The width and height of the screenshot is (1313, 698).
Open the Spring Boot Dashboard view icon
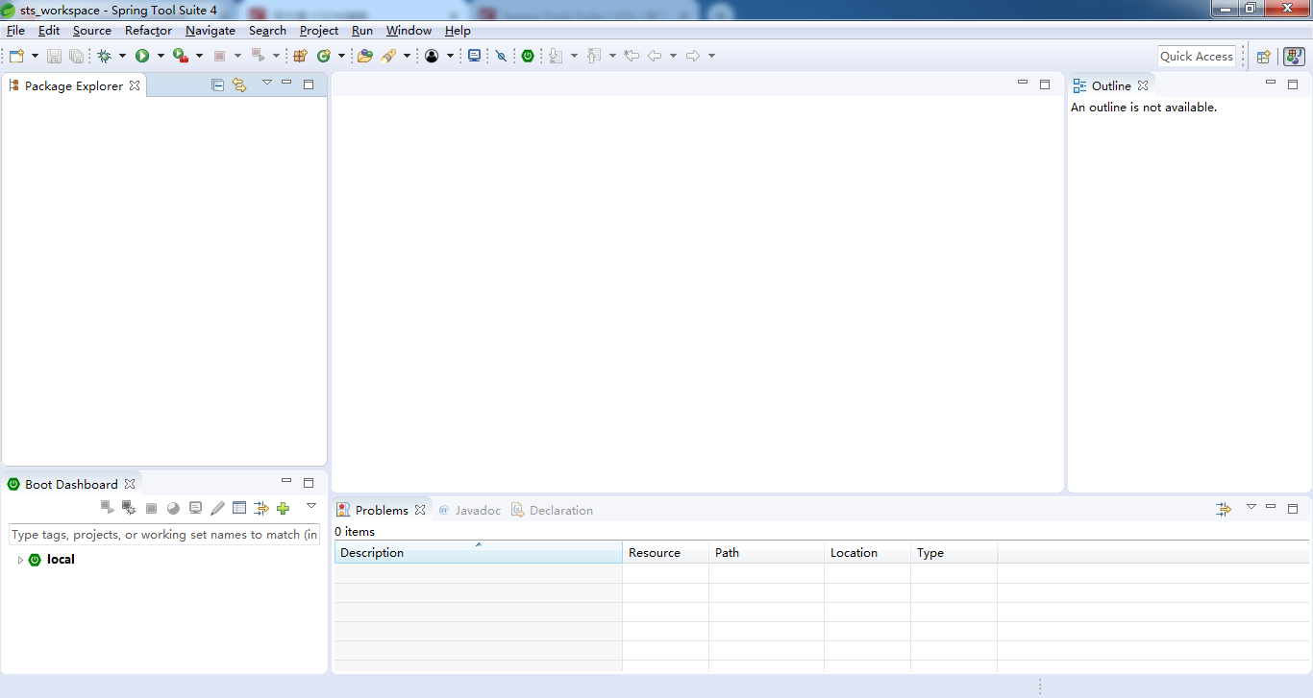coord(528,55)
